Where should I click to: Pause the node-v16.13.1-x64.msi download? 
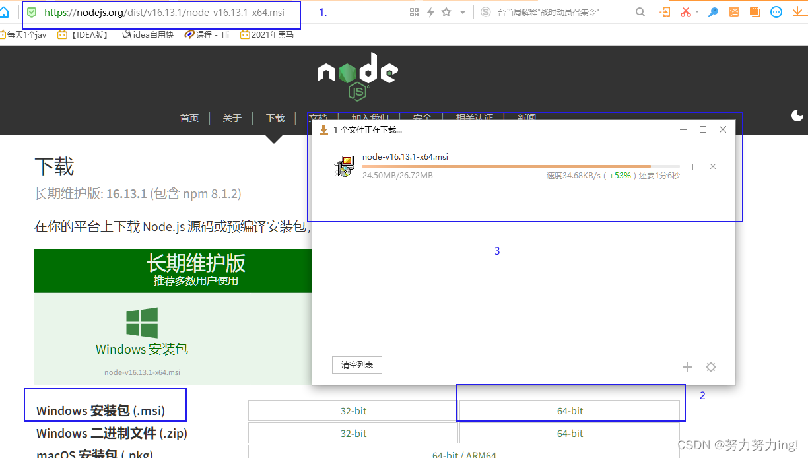pos(694,166)
